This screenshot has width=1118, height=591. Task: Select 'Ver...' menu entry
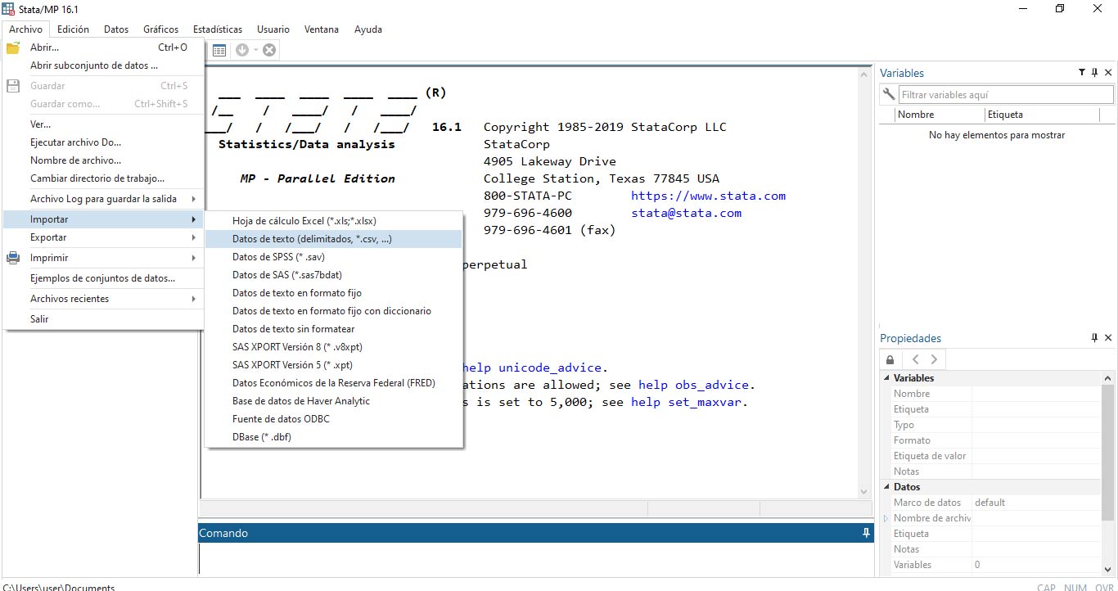(103, 124)
